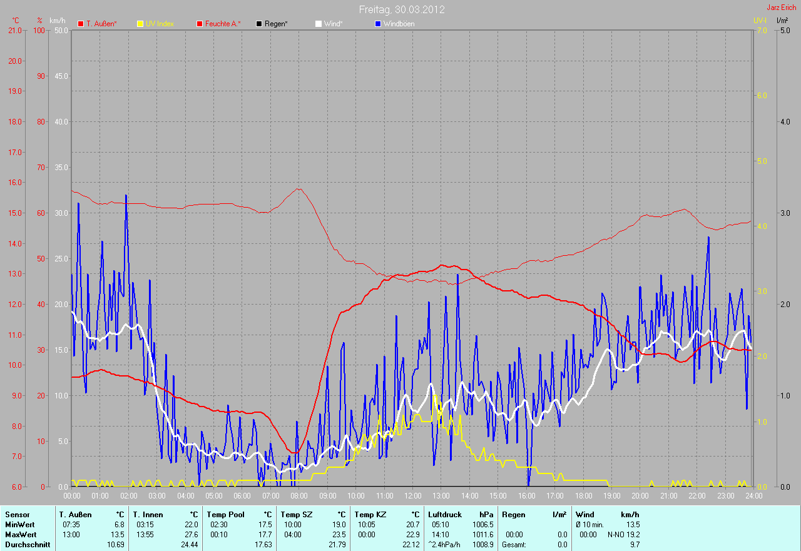
Task: Click the 'Temp SZ' column header
Action: coord(295,515)
